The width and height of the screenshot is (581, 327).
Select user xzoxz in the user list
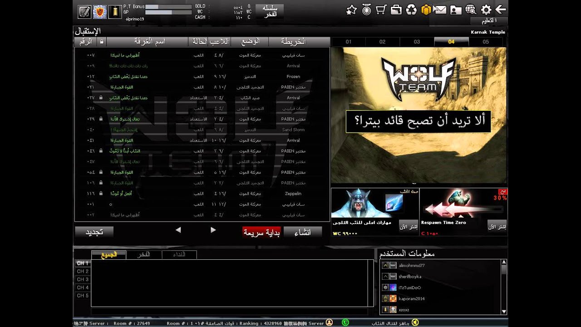pyautogui.click(x=440, y=310)
